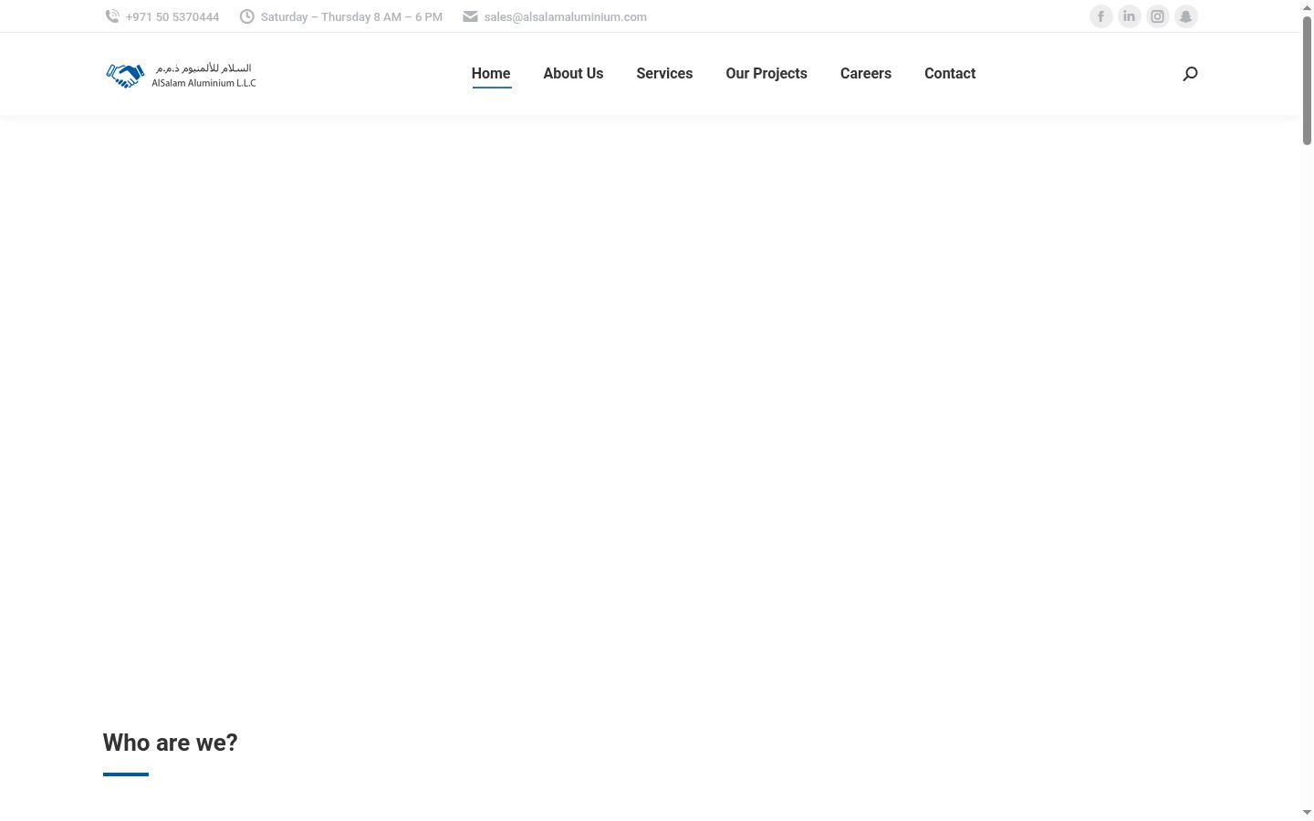Select the Home menu item
Viewport: 1314px width, 821px height.
pos(491,74)
